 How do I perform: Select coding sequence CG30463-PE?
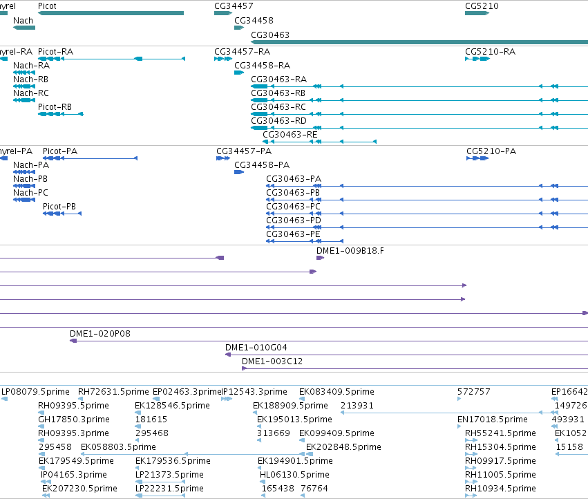tap(305, 241)
